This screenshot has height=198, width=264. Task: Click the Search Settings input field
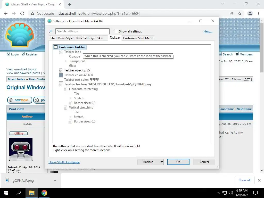(x=82, y=31)
